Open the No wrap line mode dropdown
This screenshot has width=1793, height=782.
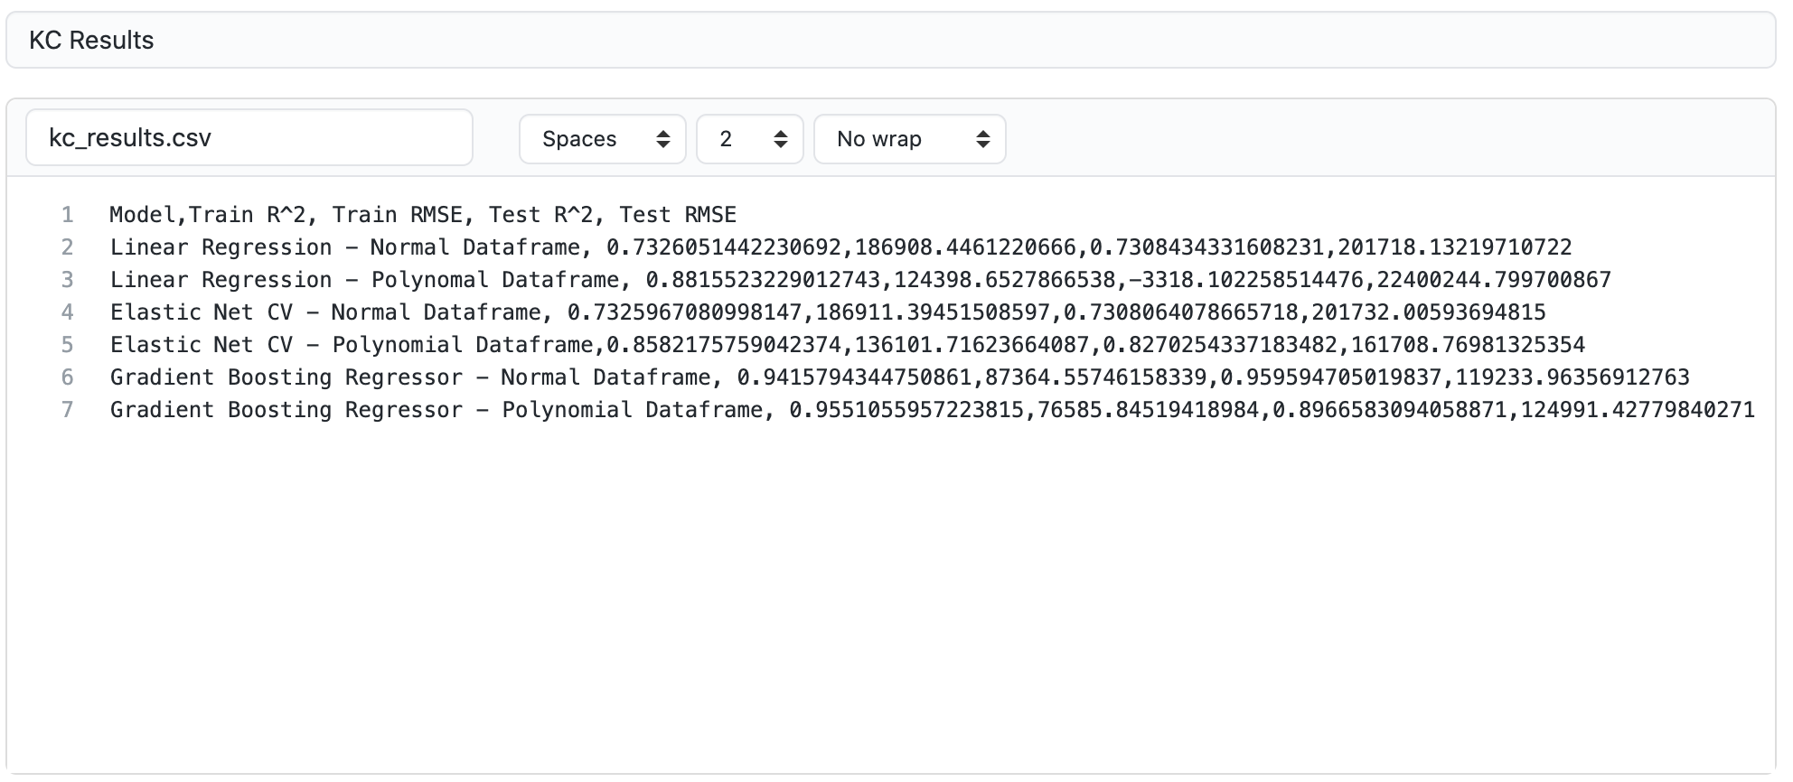coord(909,139)
